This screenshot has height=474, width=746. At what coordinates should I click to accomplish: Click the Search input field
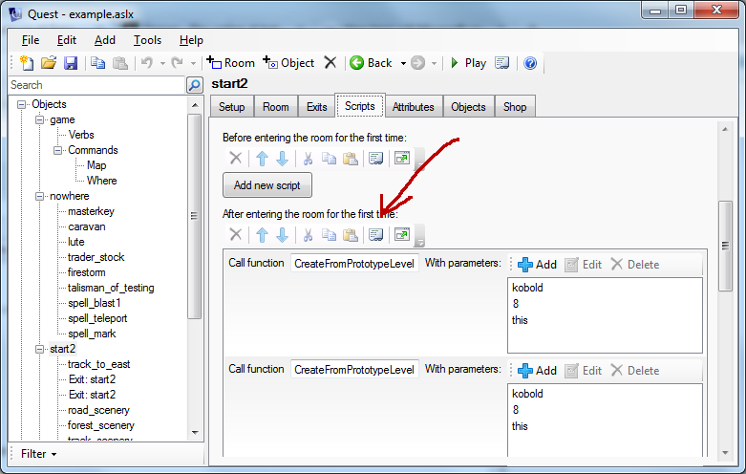tap(97, 85)
